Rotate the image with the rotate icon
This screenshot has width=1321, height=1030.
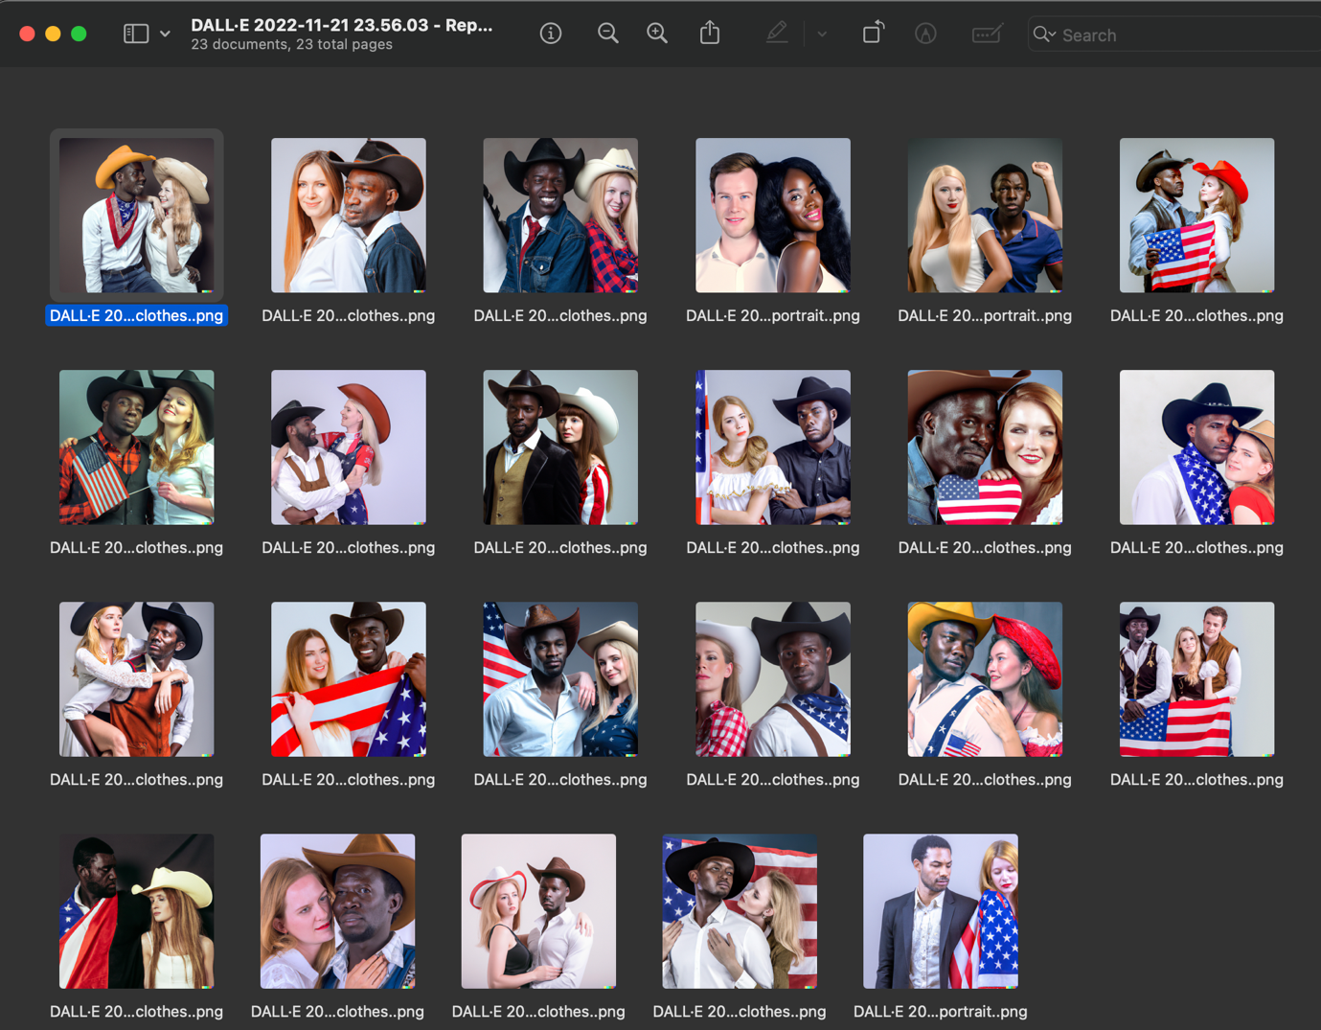[x=873, y=34]
